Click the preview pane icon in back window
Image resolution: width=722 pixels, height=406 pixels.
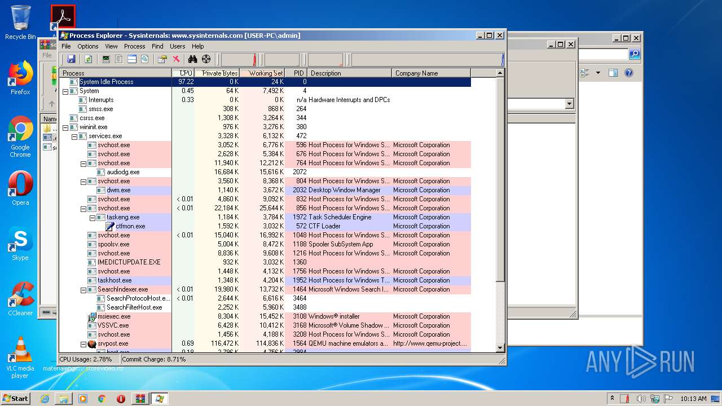(x=613, y=73)
